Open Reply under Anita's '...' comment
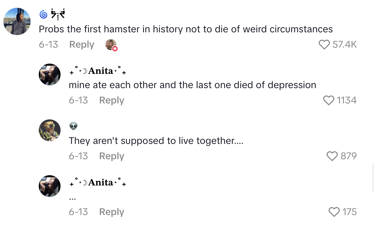 112,212
